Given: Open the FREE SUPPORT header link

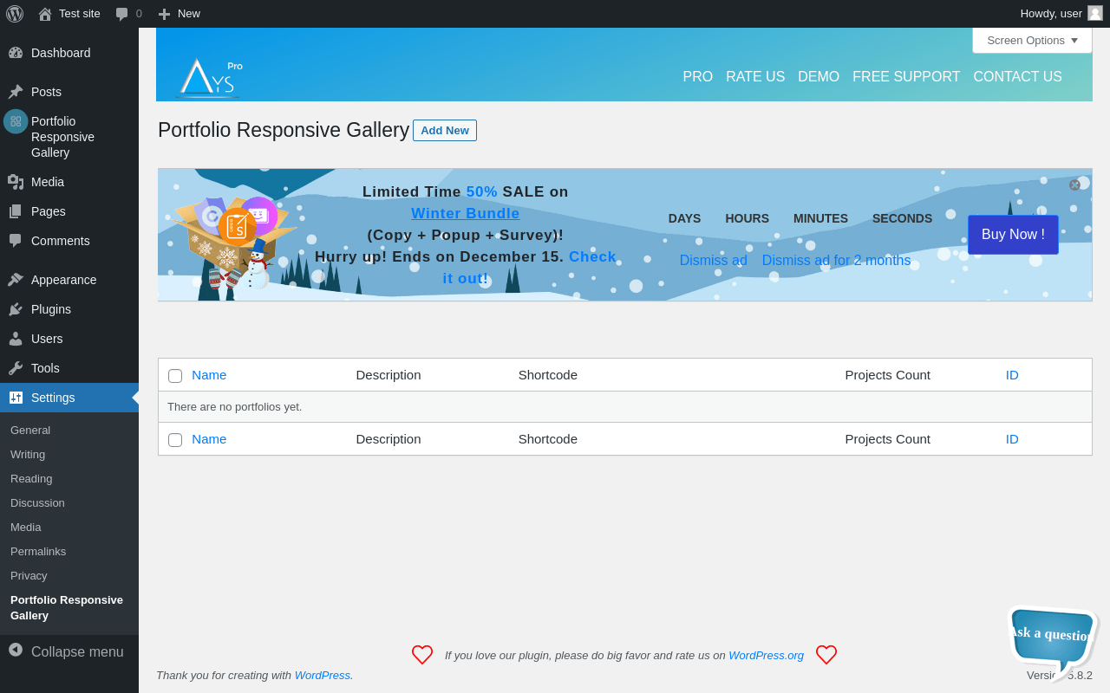Looking at the screenshot, I should (x=906, y=76).
